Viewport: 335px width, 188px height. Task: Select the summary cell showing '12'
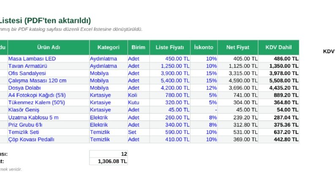point(109,154)
